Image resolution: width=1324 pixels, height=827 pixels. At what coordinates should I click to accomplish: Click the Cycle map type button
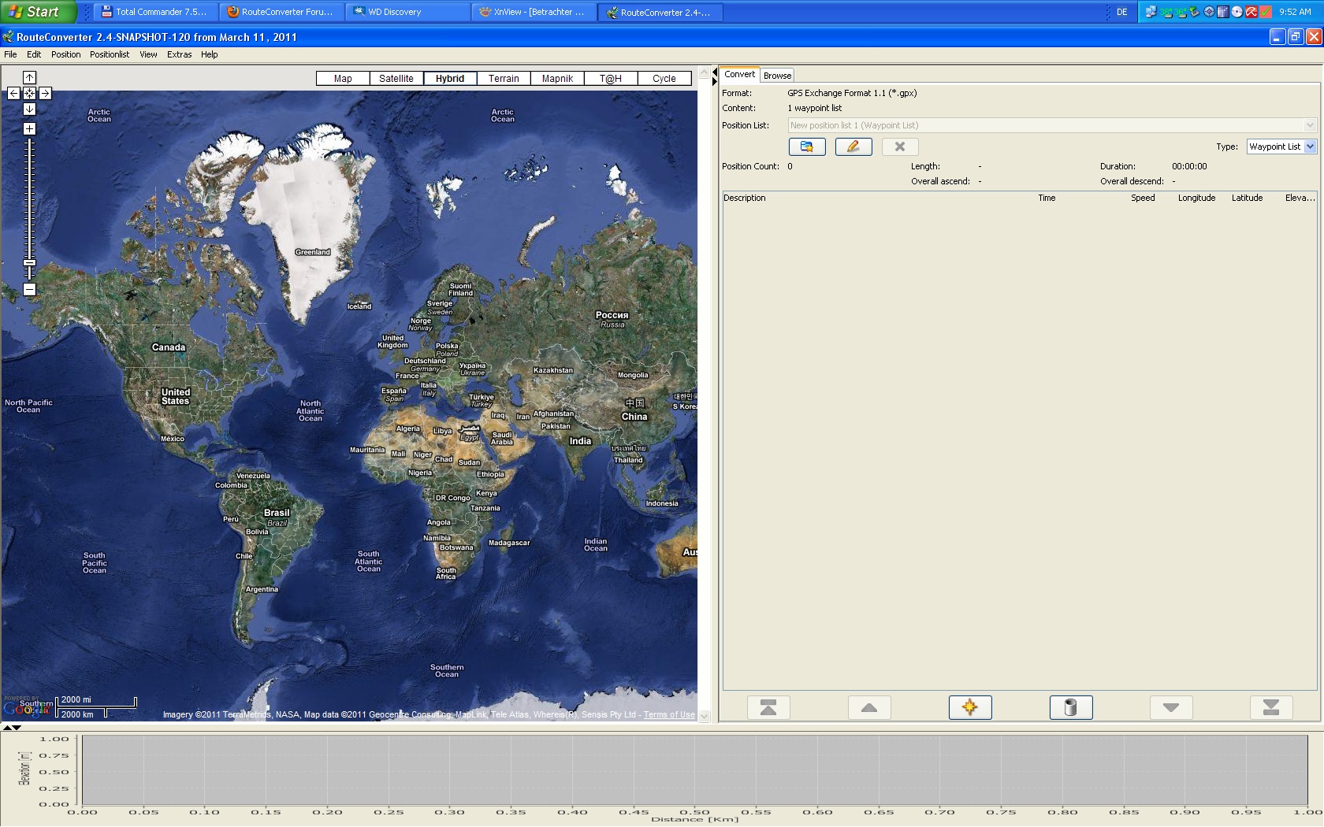[664, 79]
